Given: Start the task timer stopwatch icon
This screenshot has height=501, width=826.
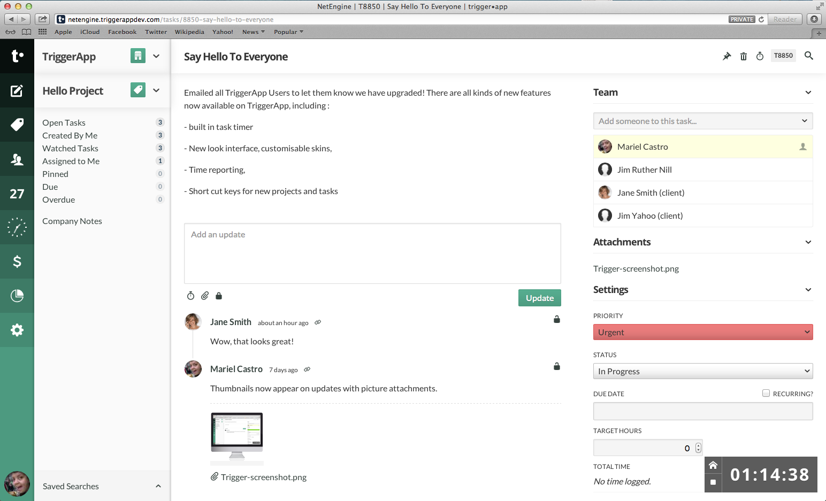Looking at the screenshot, I should (760, 56).
